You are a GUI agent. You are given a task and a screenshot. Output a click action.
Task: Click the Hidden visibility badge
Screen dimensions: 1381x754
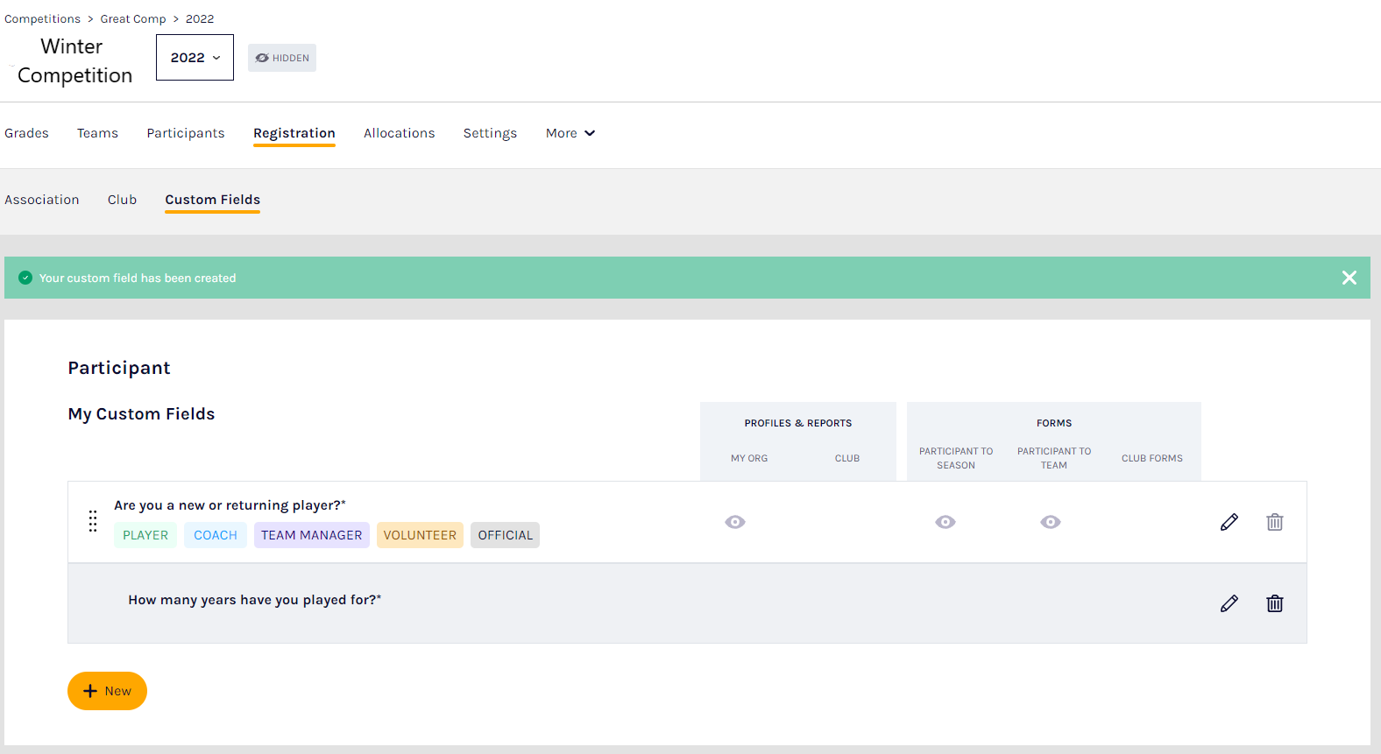[x=282, y=58]
